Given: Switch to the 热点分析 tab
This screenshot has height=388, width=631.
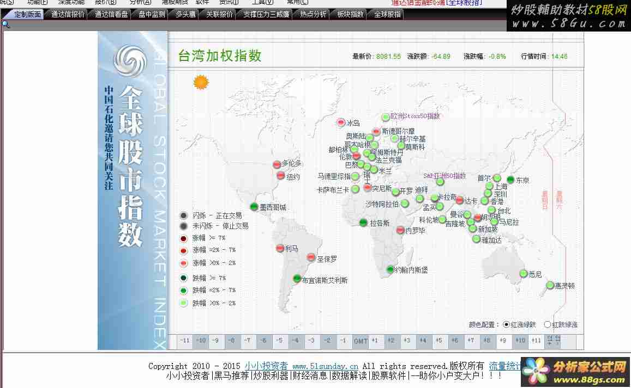Looking at the screenshot, I should [x=313, y=15].
